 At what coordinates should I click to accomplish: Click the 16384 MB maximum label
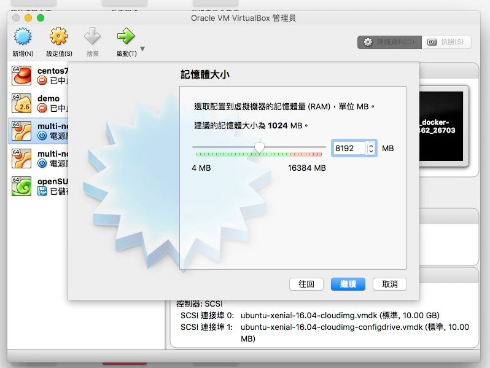[x=307, y=168]
